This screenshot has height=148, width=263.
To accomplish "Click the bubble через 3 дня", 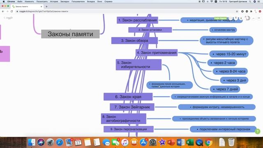I will coord(234,80).
